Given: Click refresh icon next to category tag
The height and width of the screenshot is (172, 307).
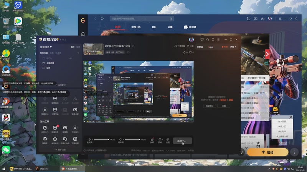Looking at the screenshot, I should (128, 52).
